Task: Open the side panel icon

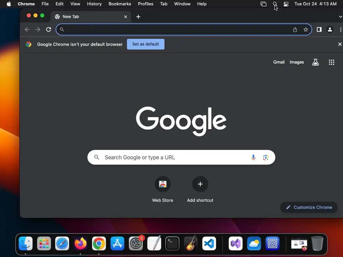Action: click(x=319, y=29)
